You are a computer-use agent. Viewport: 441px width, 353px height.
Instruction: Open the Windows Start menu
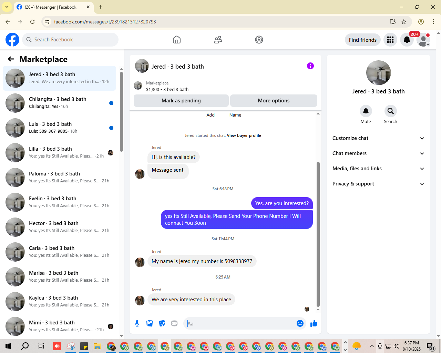8,346
